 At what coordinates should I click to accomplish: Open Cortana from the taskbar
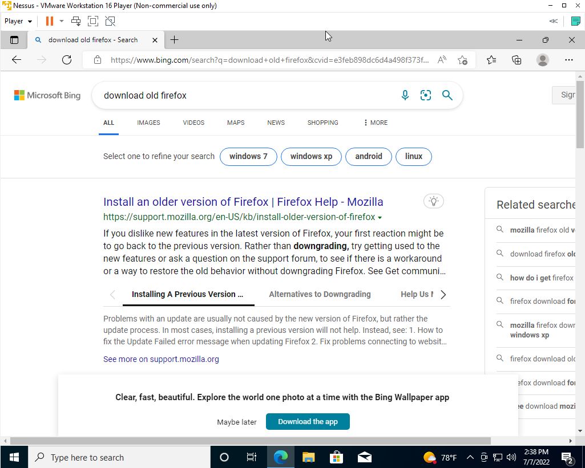point(224,457)
